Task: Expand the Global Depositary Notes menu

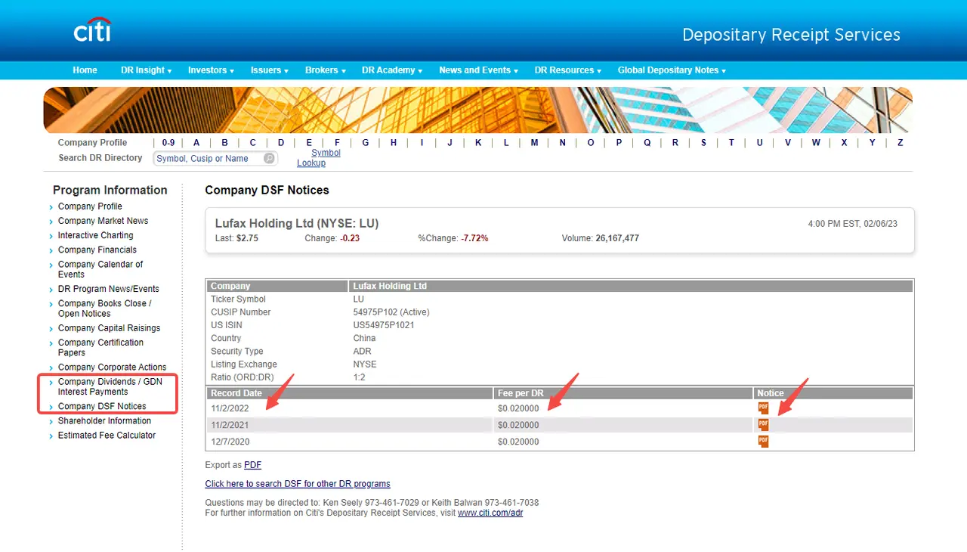Action: (x=672, y=70)
